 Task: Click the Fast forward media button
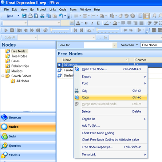coord(32,30)
